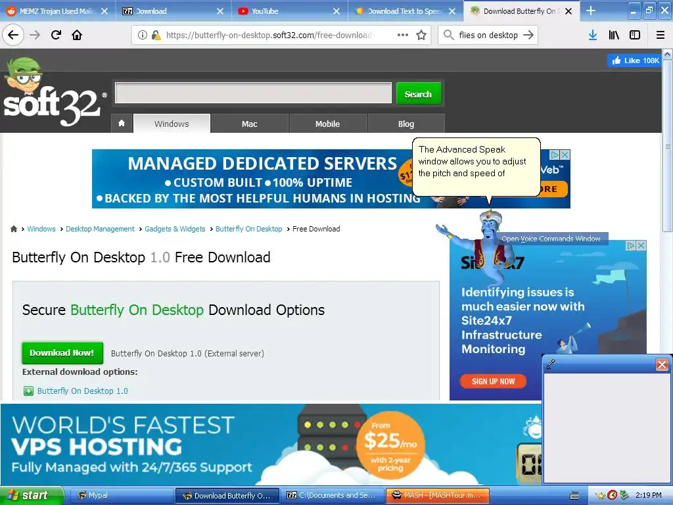Close the YouTube tab
673x505 pixels.
336,11
